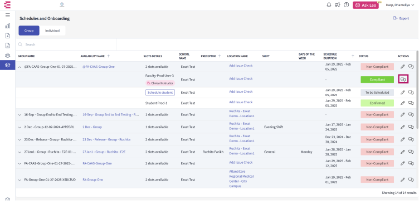The image size is (419, 201).
Task: Expand the 27Jan1 - Group - Ruchita row
Action: coord(20,152)
